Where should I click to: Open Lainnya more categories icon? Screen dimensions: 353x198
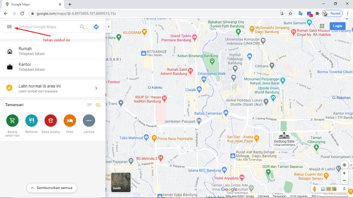[x=89, y=121]
